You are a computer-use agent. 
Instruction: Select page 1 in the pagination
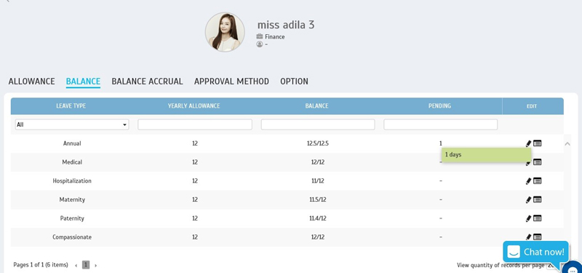(86, 265)
